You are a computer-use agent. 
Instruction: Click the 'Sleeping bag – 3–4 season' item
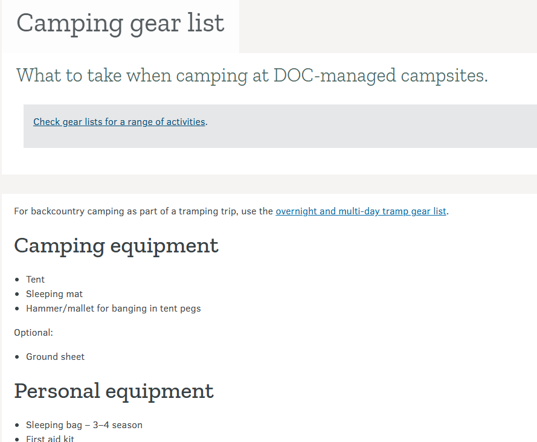pos(84,425)
